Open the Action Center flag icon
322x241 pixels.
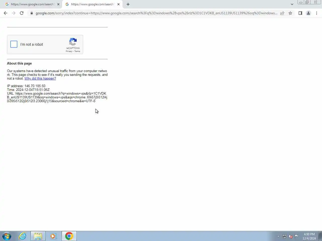click(297, 236)
